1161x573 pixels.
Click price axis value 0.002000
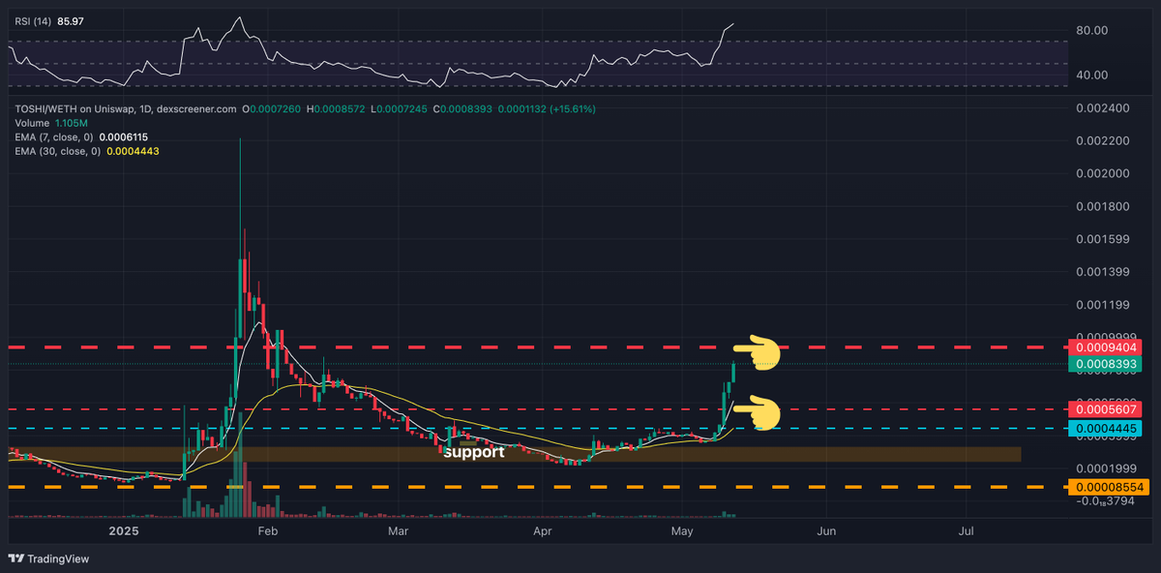tap(1102, 174)
